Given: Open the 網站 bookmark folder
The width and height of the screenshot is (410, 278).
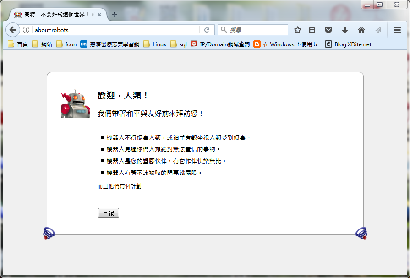Looking at the screenshot, I should [42, 44].
